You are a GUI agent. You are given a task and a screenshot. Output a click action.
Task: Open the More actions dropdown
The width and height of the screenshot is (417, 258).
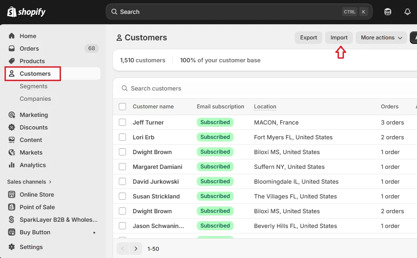[x=381, y=38]
